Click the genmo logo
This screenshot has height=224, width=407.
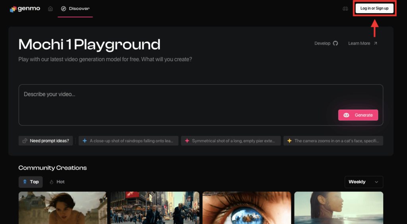[x=25, y=9]
